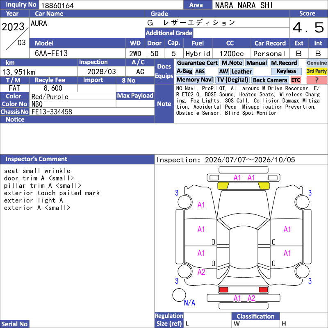The height and width of the screenshot is (328, 328).
Task: Click the Keyless equipment badge
Action: click(x=286, y=71)
